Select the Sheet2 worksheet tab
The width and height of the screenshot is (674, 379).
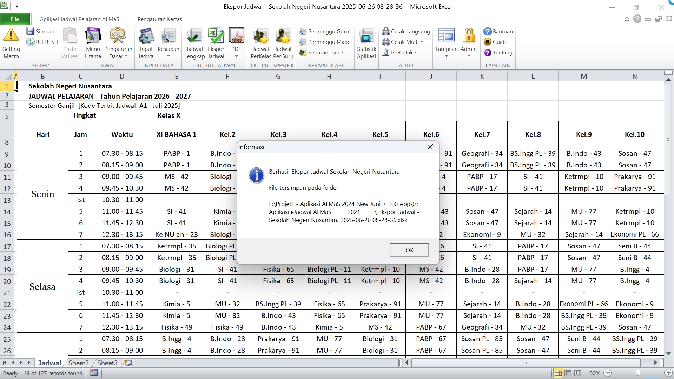point(78,363)
